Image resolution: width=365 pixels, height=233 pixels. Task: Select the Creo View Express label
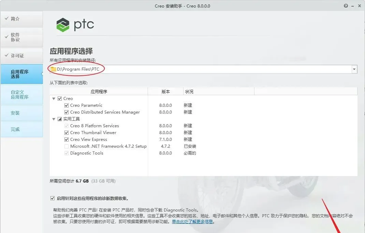pos(88,140)
